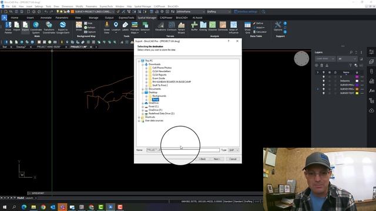
Task: Open the fx parameters side panel icon
Action: coord(371,91)
